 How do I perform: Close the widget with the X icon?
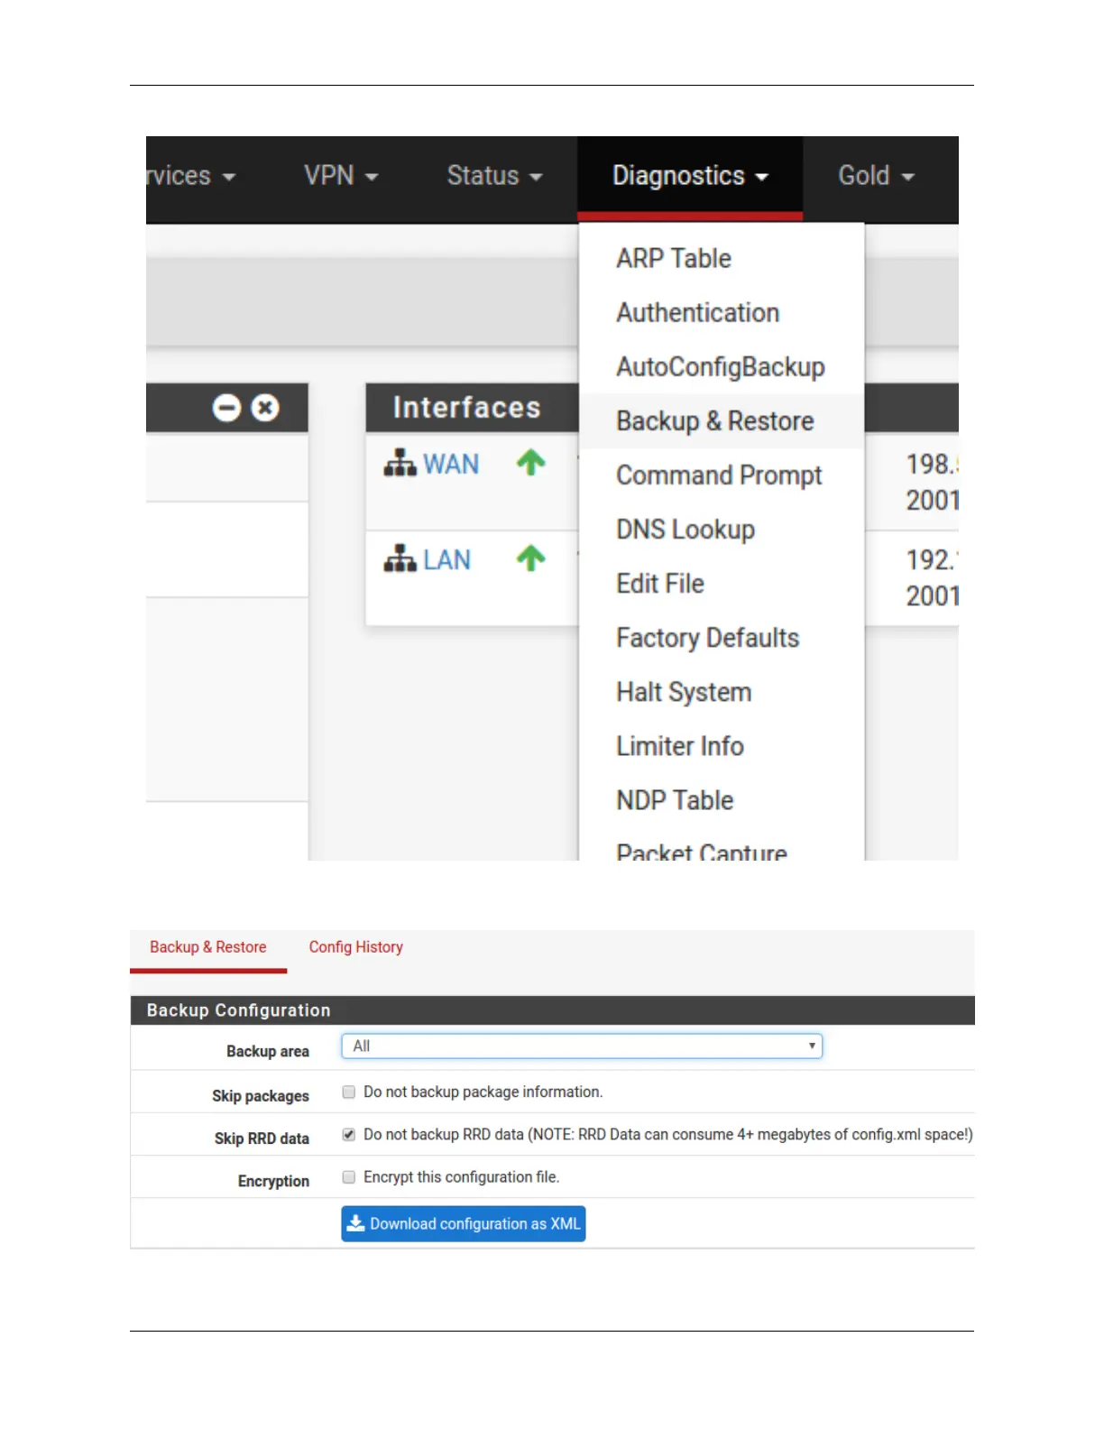(x=265, y=408)
